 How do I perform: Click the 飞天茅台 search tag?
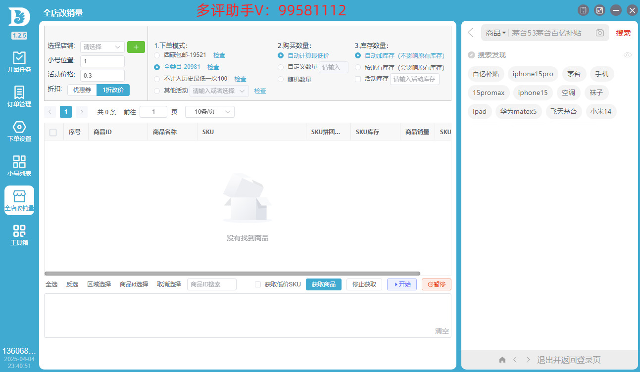click(564, 111)
